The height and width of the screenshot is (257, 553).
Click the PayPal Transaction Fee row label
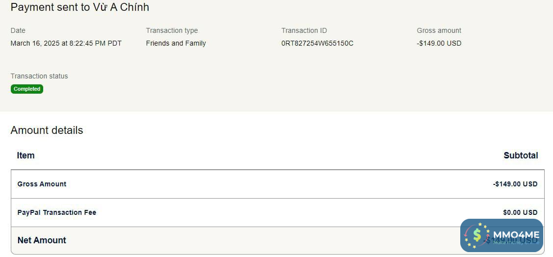click(56, 212)
